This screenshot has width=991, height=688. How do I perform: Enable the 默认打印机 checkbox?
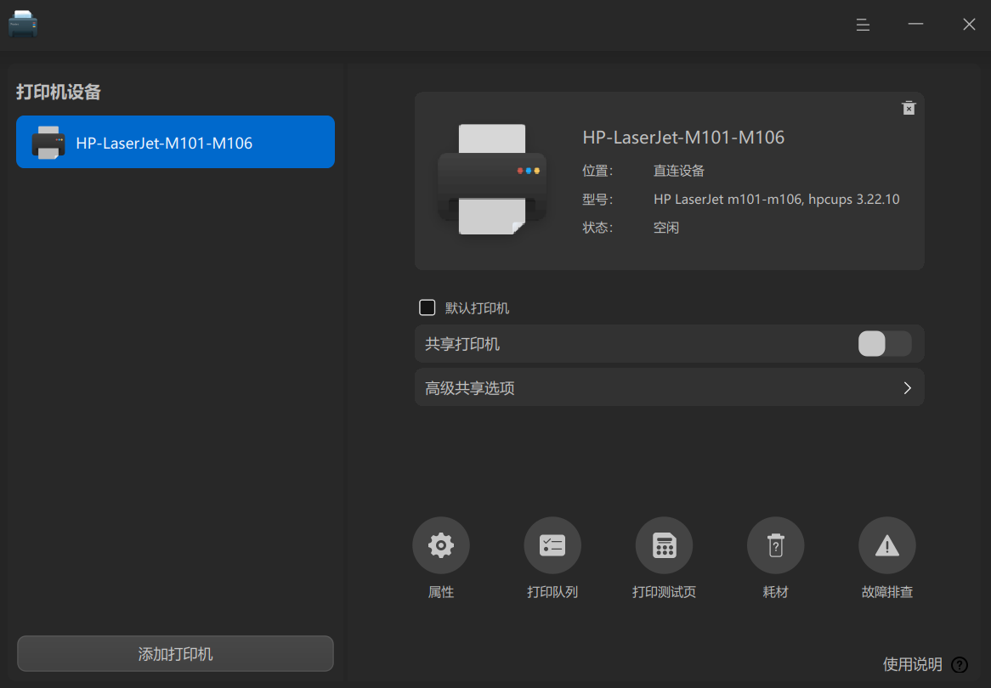[428, 307]
